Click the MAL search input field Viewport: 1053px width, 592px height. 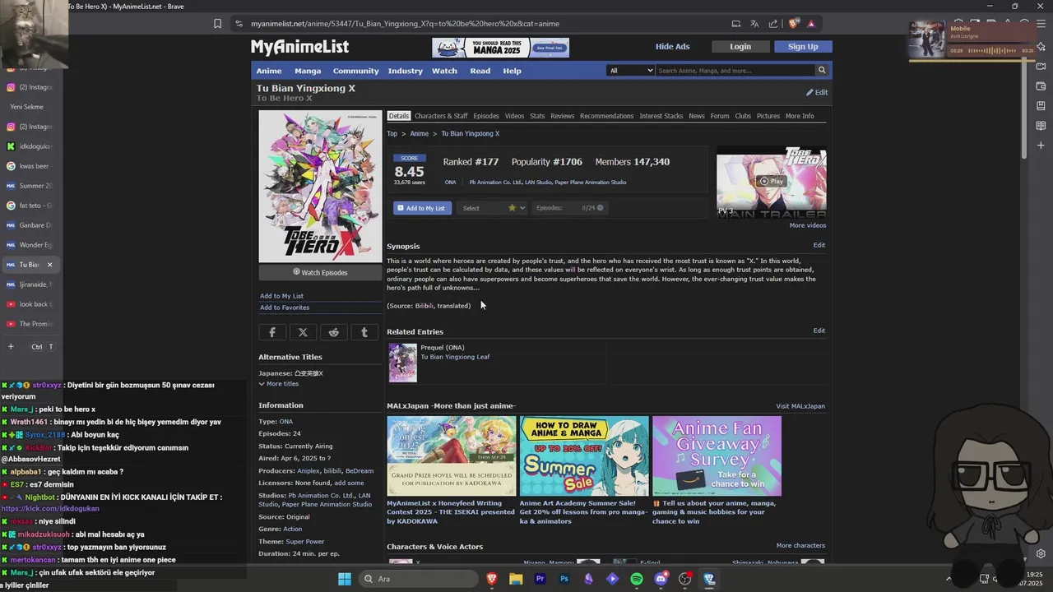pos(735,71)
